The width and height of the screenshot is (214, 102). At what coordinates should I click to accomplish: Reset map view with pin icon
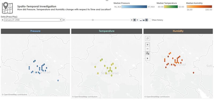click(x=147, y=53)
